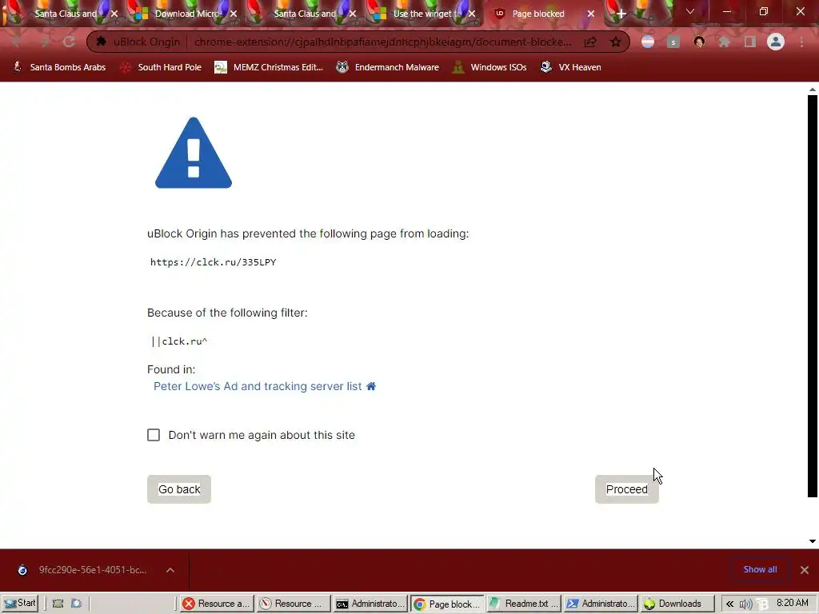Screen dimensions: 819x614
Task: Close the Download Microsoft tab
Action: [x=234, y=14]
